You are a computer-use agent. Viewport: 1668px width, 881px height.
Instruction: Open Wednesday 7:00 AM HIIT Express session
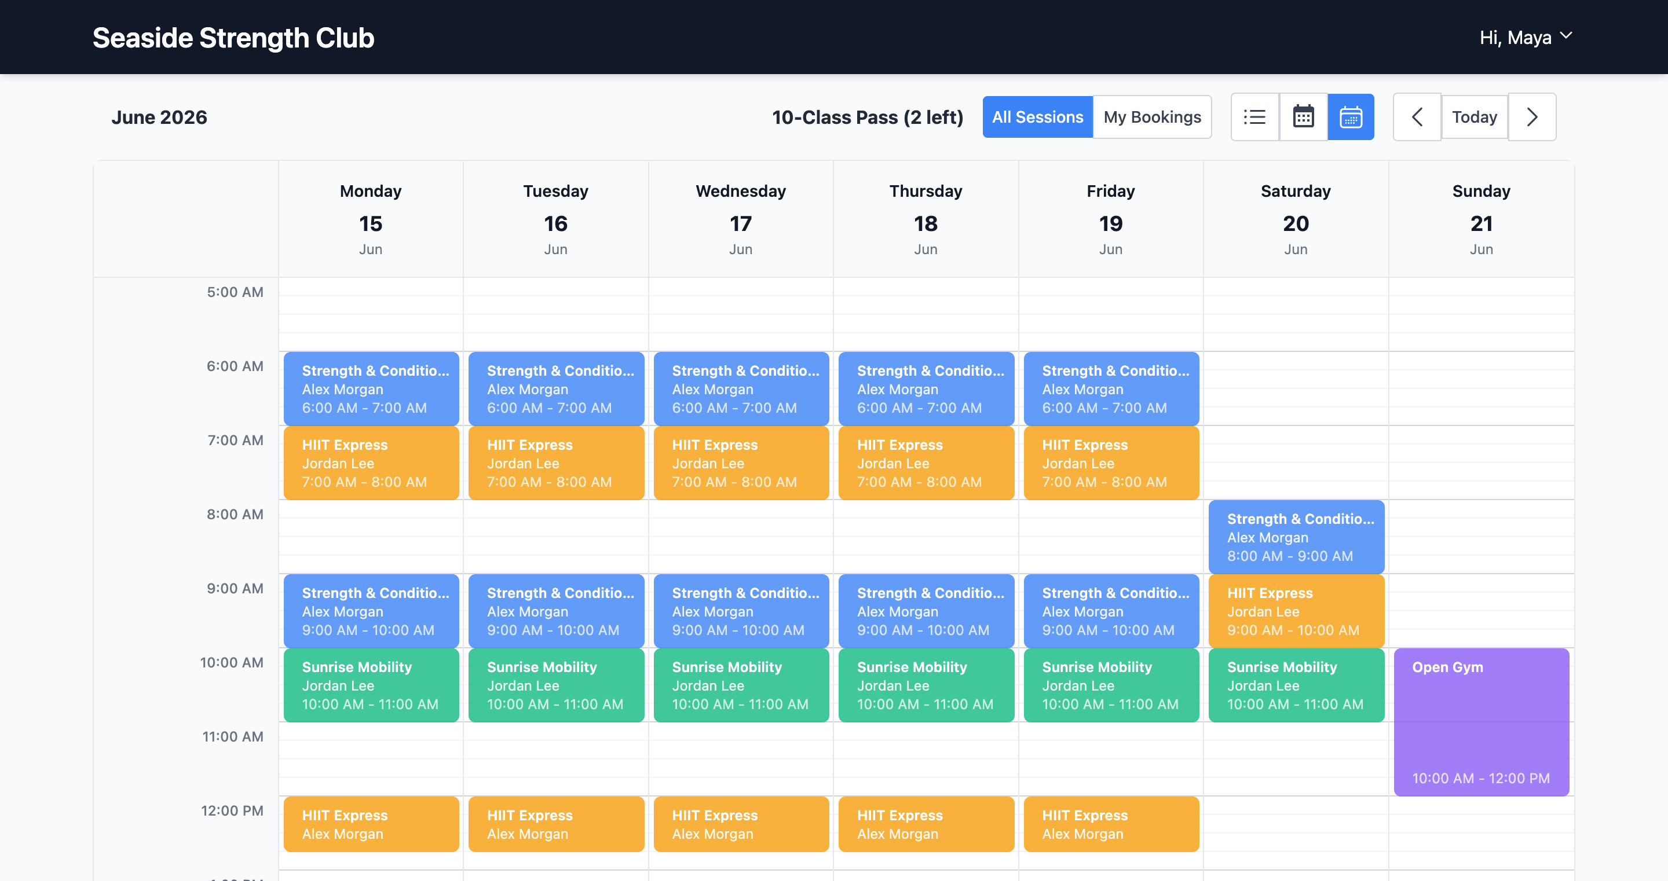[741, 463]
